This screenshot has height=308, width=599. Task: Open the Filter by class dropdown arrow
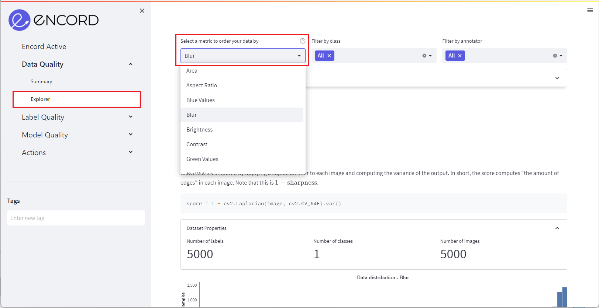430,56
